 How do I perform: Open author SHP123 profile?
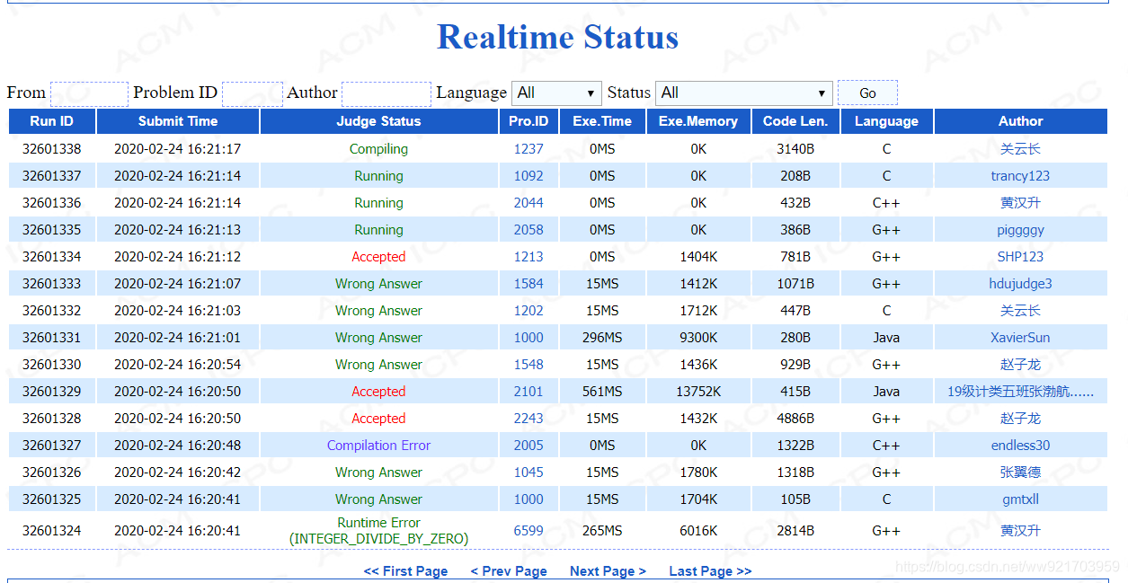click(x=1020, y=257)
